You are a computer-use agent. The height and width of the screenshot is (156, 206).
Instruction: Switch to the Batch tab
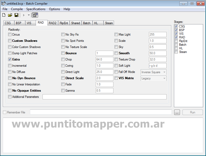(x=87, y=23)
